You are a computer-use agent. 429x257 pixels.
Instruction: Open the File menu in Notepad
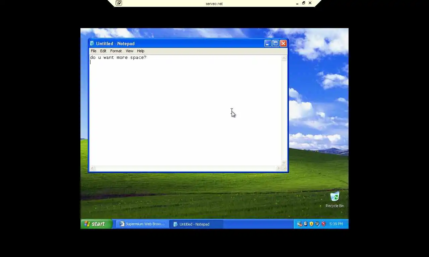pos(94,51)
